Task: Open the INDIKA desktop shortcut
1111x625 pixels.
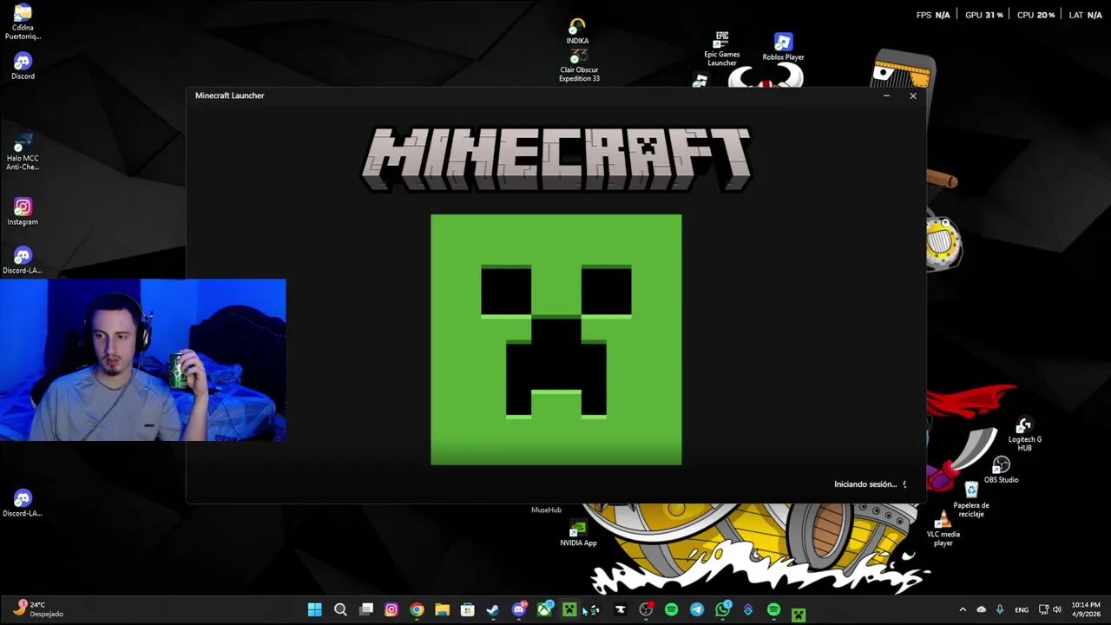Action: [x=577, y=31]
